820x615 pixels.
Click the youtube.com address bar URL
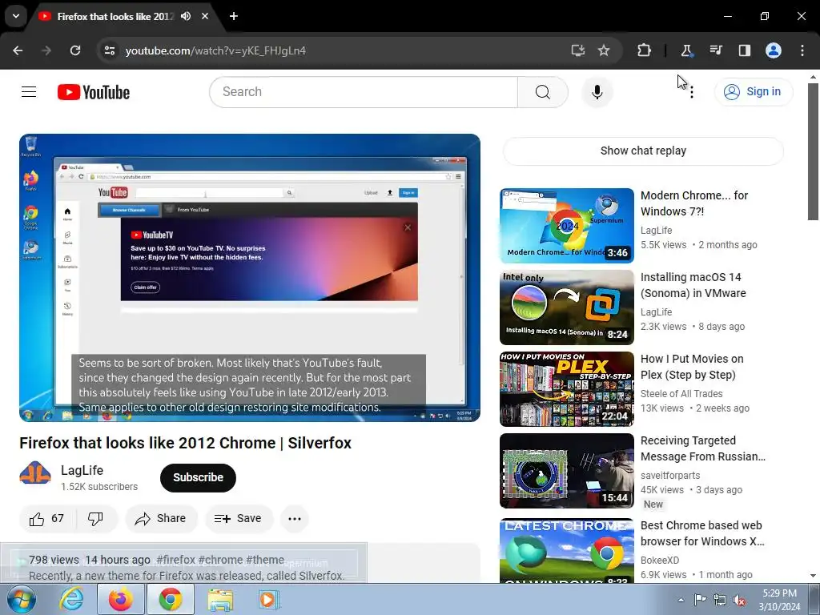click(215, 50)
